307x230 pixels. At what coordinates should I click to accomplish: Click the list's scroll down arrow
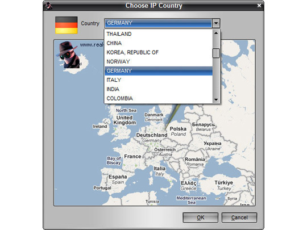pos(216,99)
